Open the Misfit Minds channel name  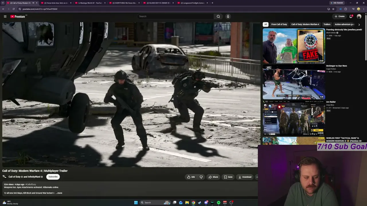[x=331, y=33]
